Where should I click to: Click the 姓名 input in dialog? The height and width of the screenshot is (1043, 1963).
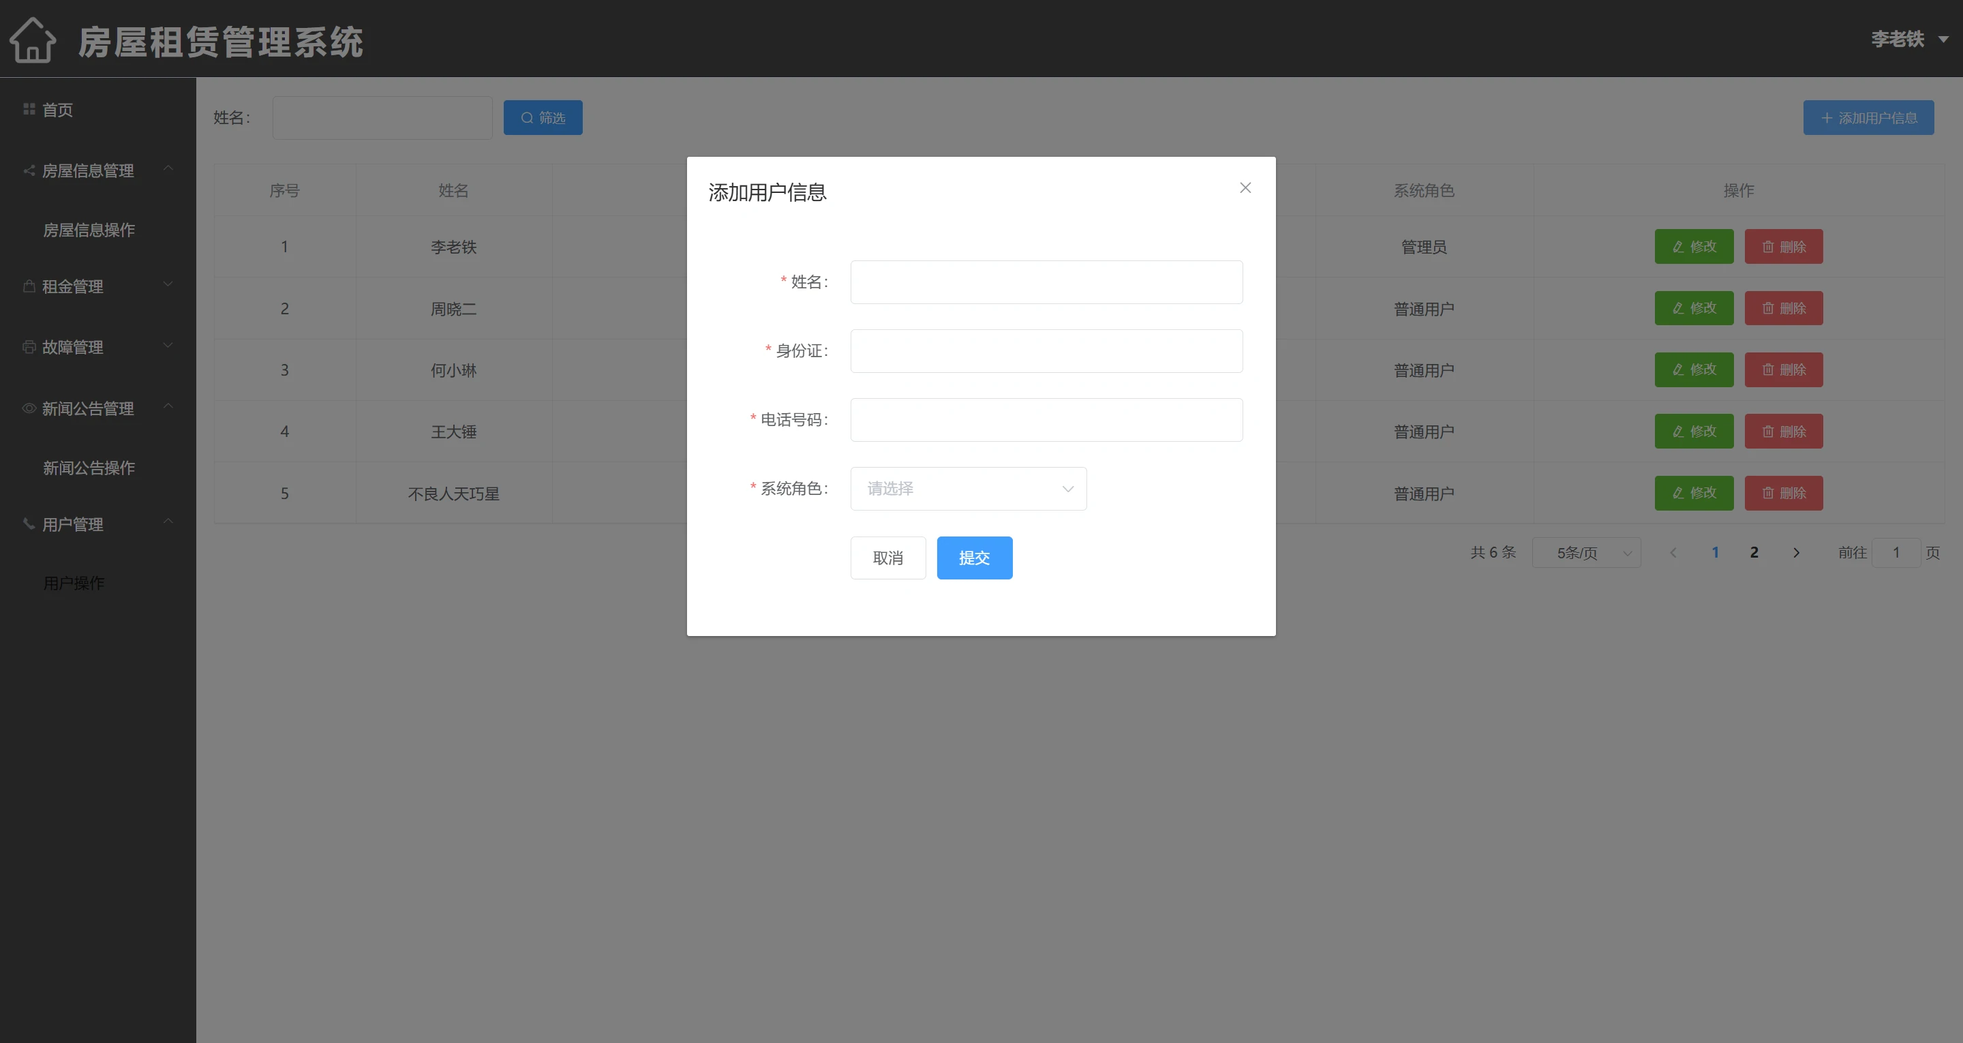(1046, 282)
